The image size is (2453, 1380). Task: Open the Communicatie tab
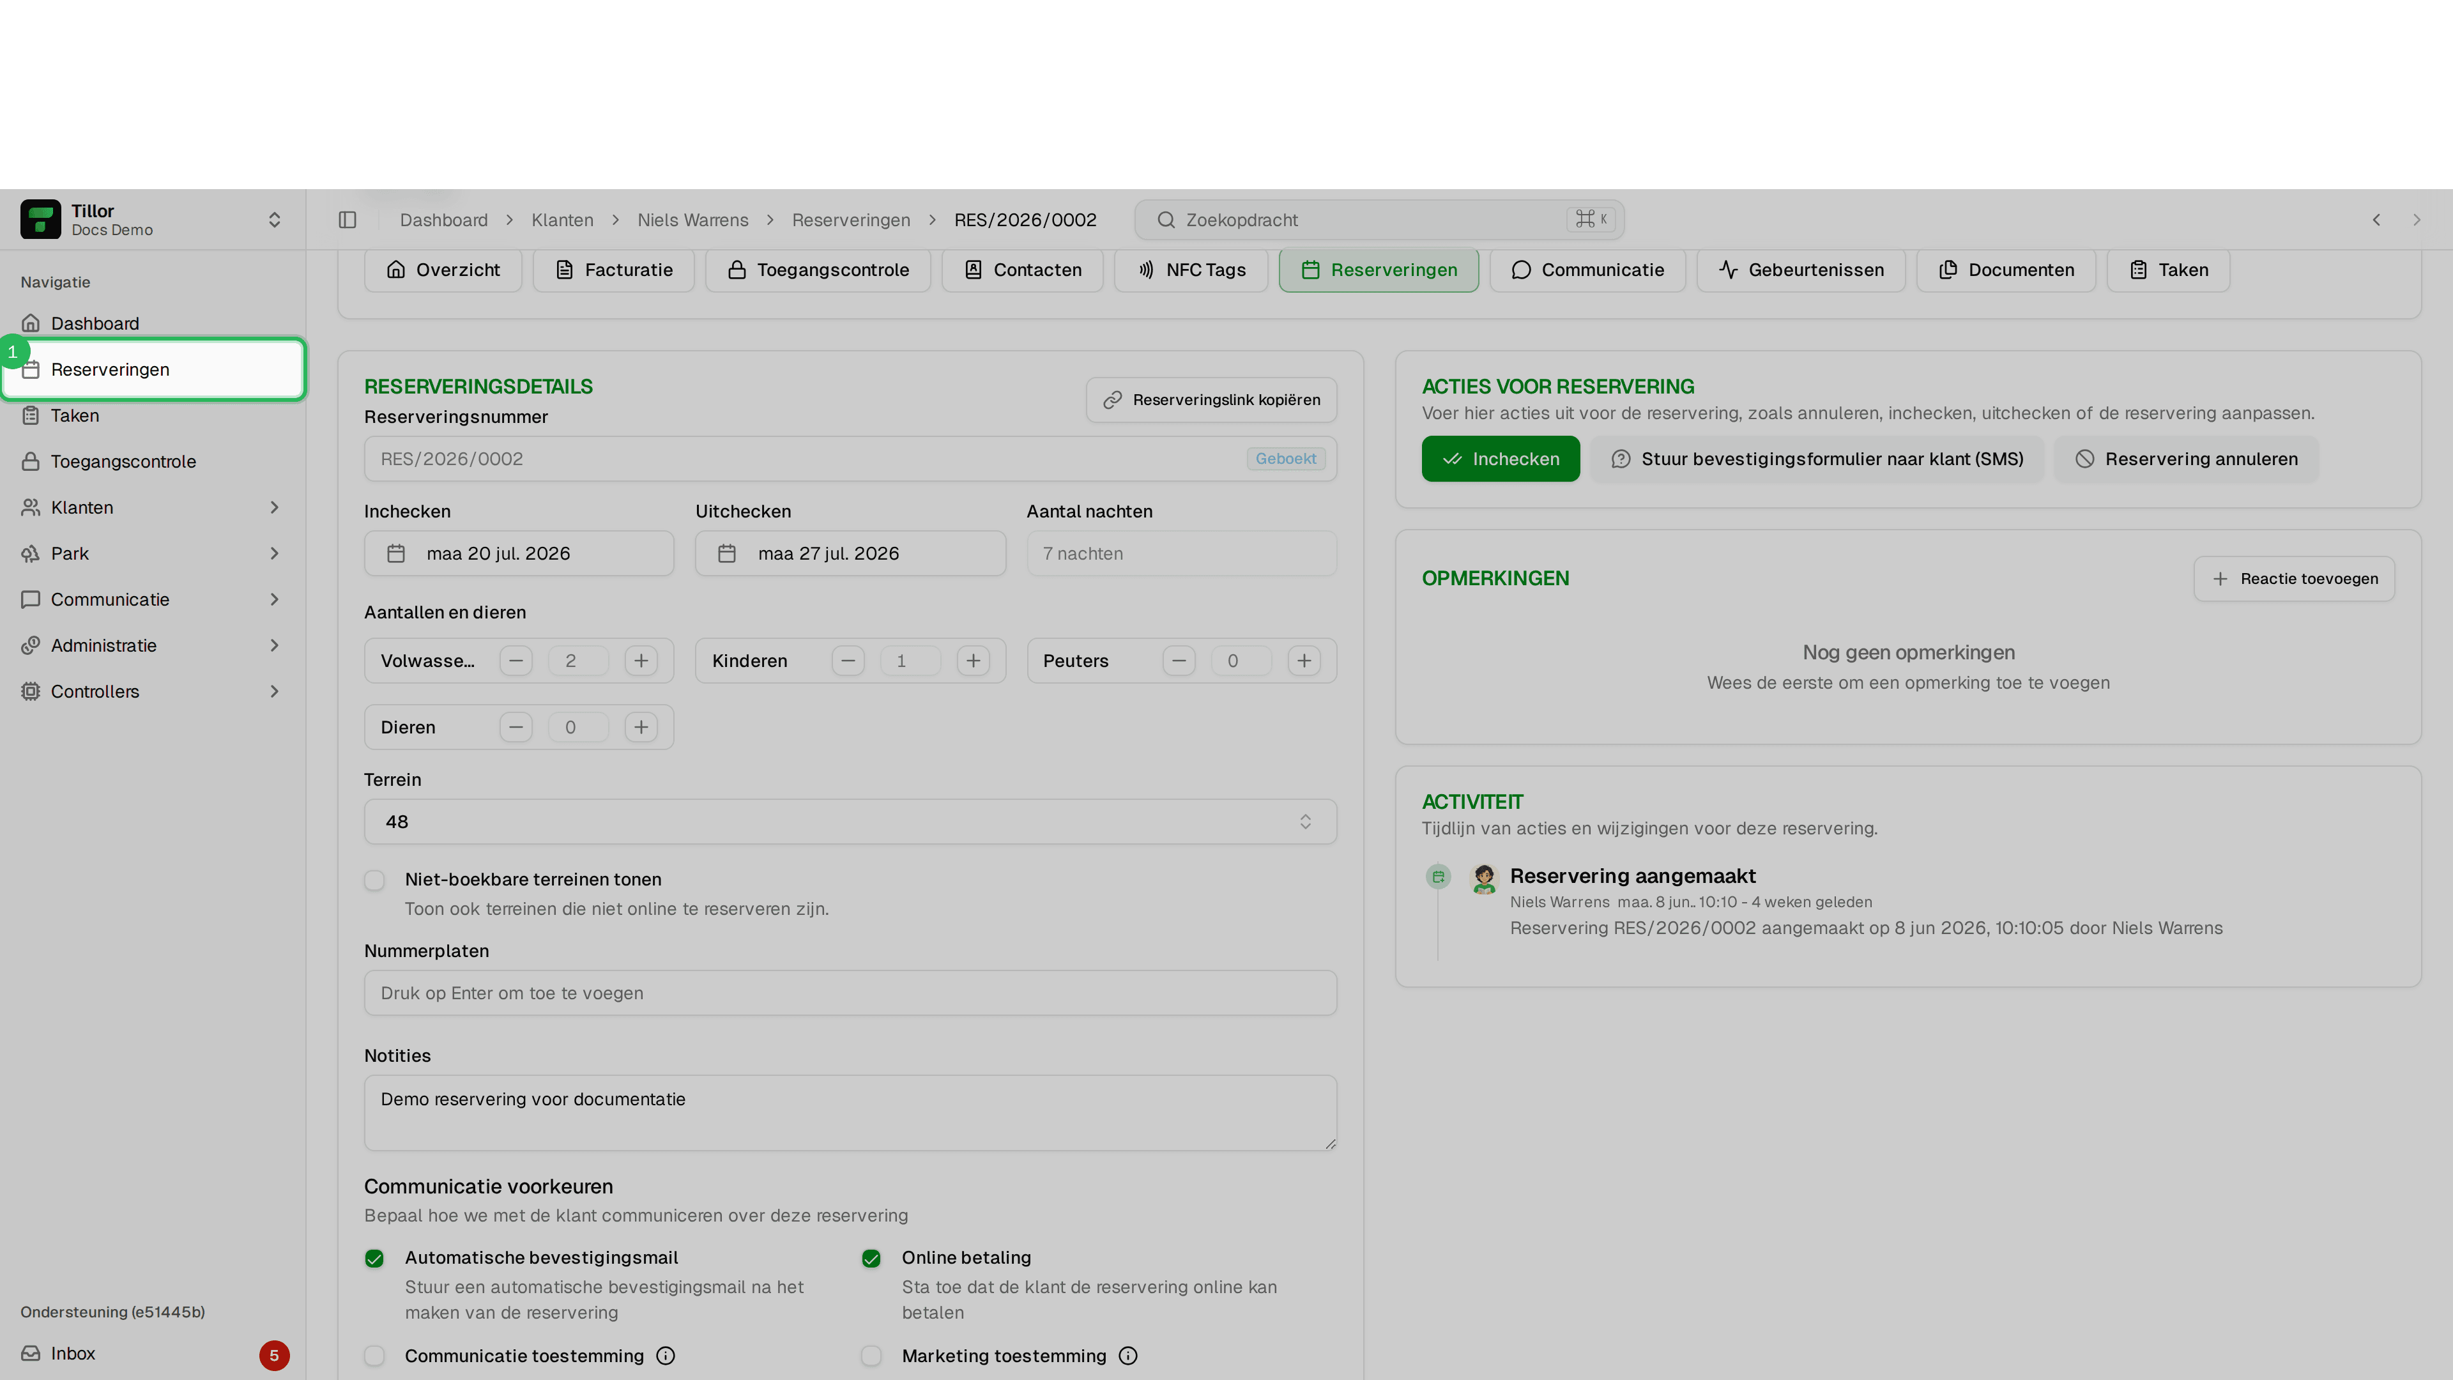(1587, 270)
